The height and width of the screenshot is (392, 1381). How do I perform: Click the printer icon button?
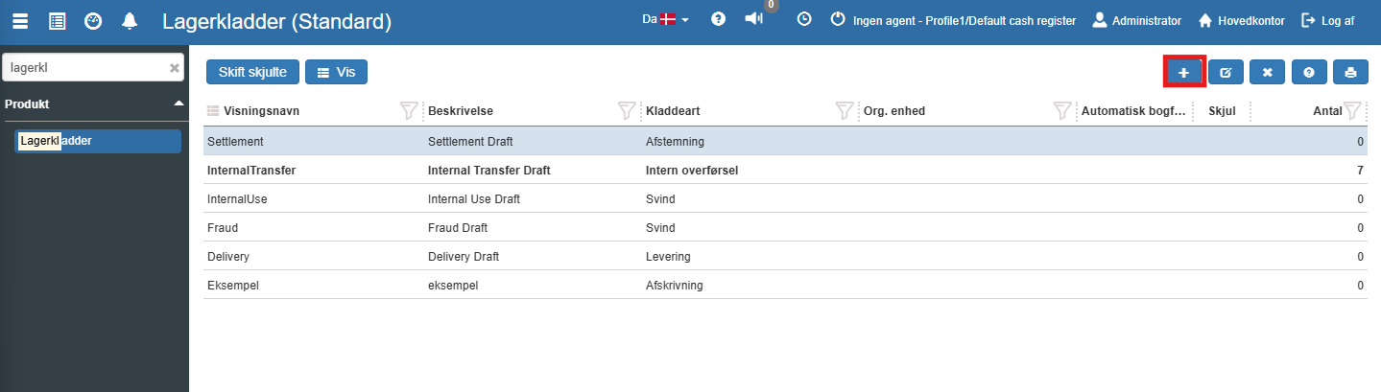pyautogui.click(x=1350, y=72)
